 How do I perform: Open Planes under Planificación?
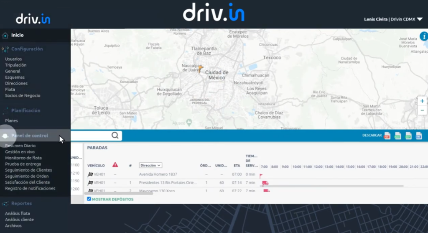11,120
